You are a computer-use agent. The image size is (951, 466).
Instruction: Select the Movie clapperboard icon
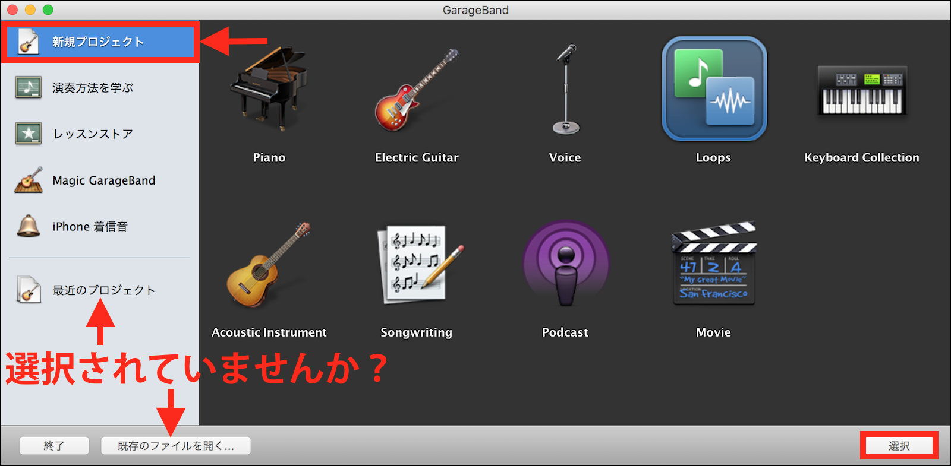(x=714, y=264)
